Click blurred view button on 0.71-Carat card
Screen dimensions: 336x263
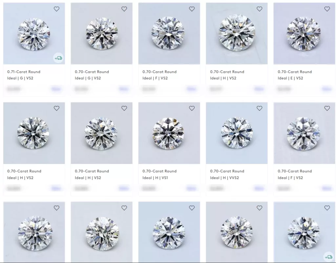click(56, 89)
